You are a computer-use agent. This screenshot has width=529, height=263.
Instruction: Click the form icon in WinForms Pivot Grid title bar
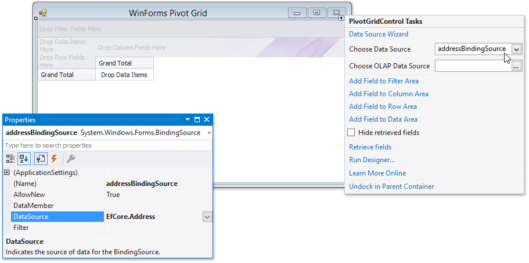tap(43, 13)
